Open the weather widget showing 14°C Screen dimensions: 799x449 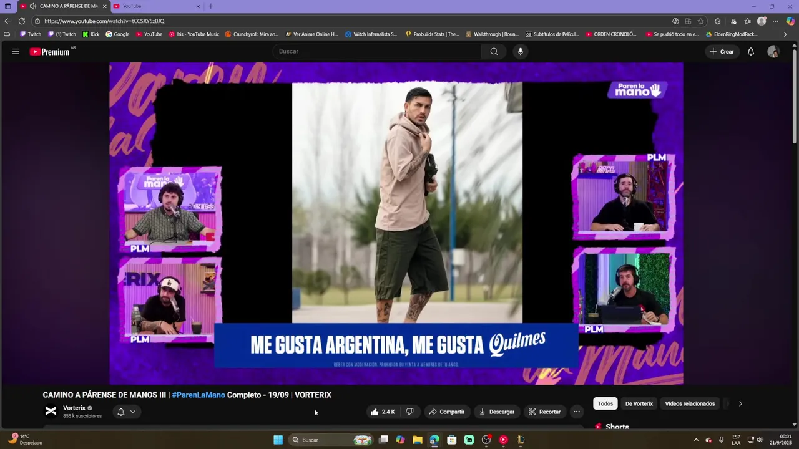coord(26,440)
